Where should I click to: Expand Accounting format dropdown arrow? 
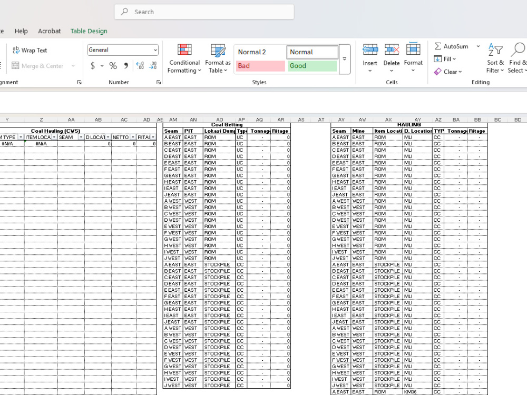[102, 66]
